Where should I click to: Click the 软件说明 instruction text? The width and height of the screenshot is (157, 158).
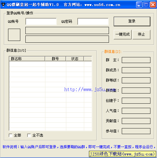(x=79, y=147)
